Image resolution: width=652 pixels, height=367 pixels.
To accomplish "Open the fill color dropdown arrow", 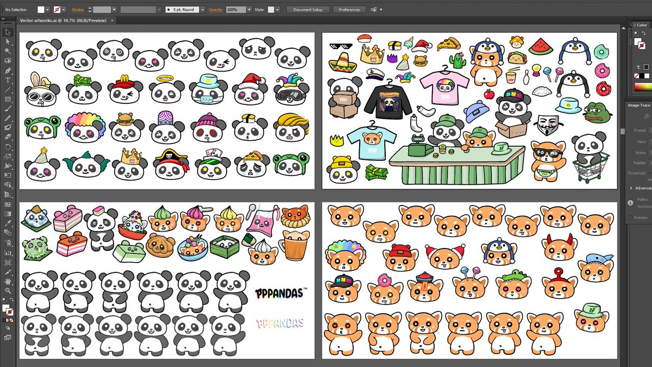I will tap(47, 10).
